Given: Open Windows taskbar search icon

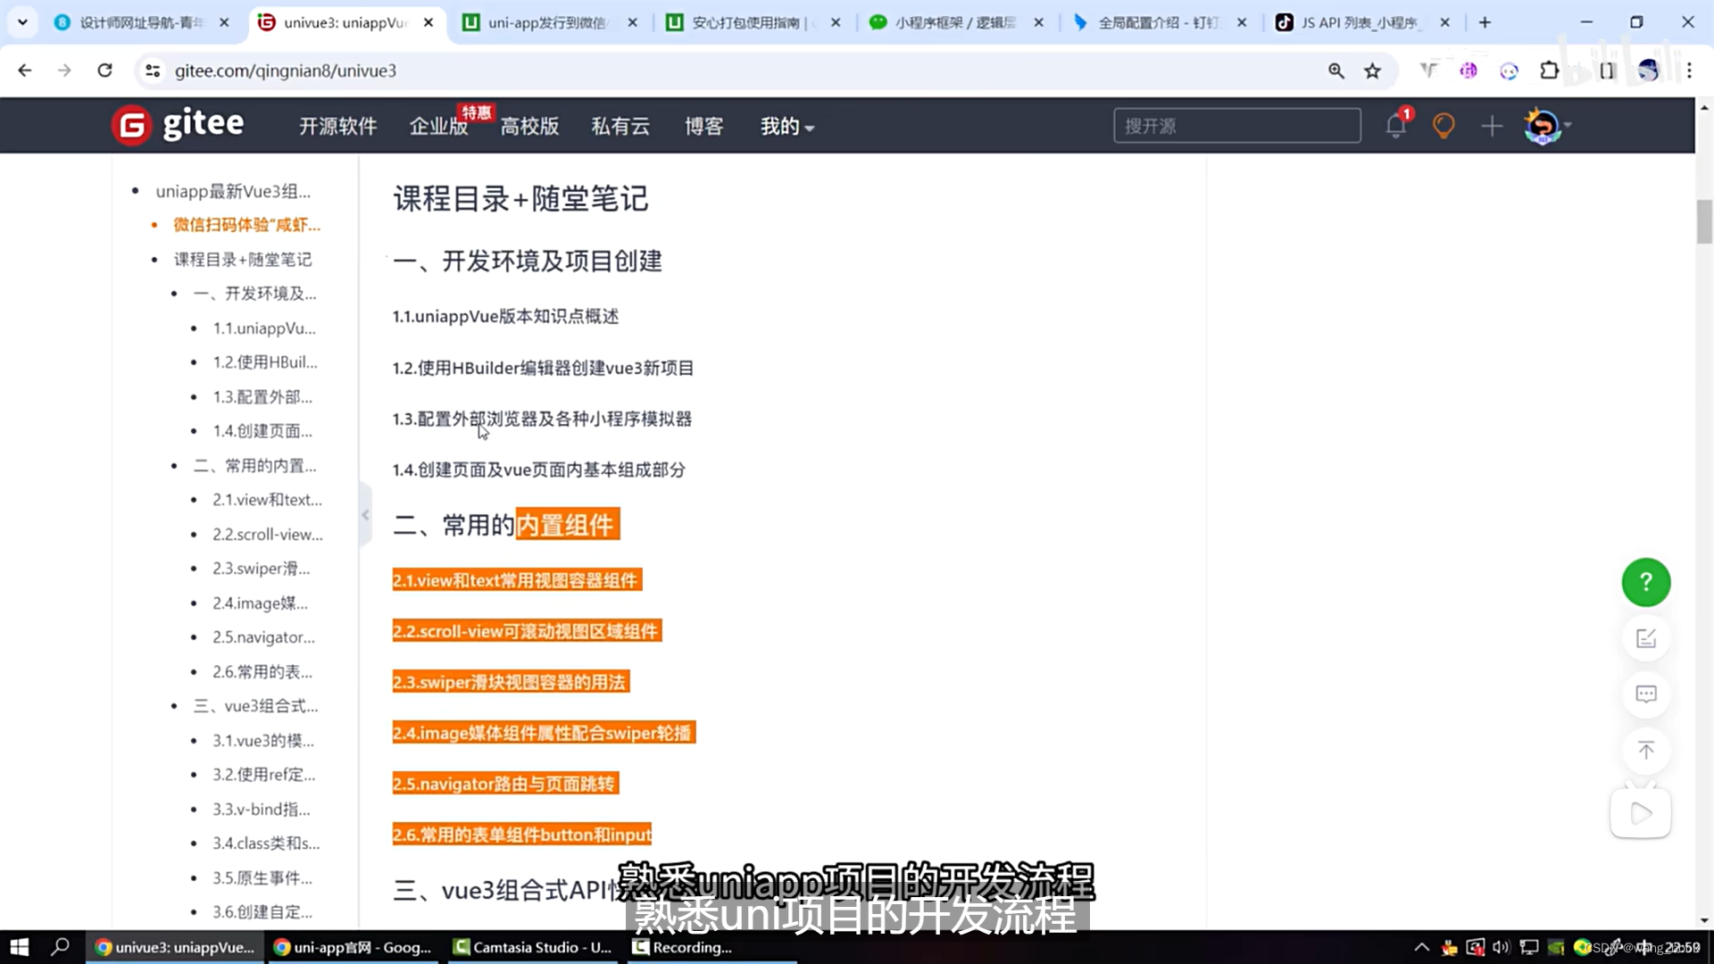Looking at the screenshot, I should point(61,947).
